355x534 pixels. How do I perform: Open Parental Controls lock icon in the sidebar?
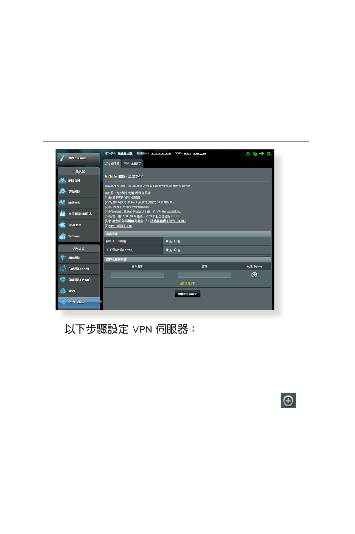point(63,214)
